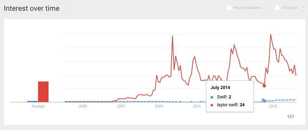Click the July 2014 tooltip title

coord(220,88)
